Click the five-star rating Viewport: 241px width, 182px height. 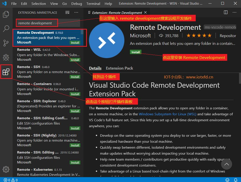point(199,36)
